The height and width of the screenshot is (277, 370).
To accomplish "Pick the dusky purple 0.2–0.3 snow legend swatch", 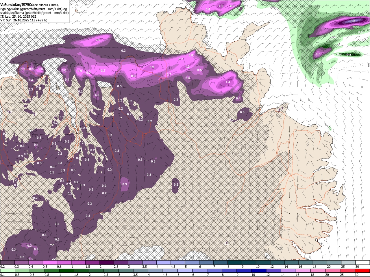I will pyautogui.click(x=8, y=262).
